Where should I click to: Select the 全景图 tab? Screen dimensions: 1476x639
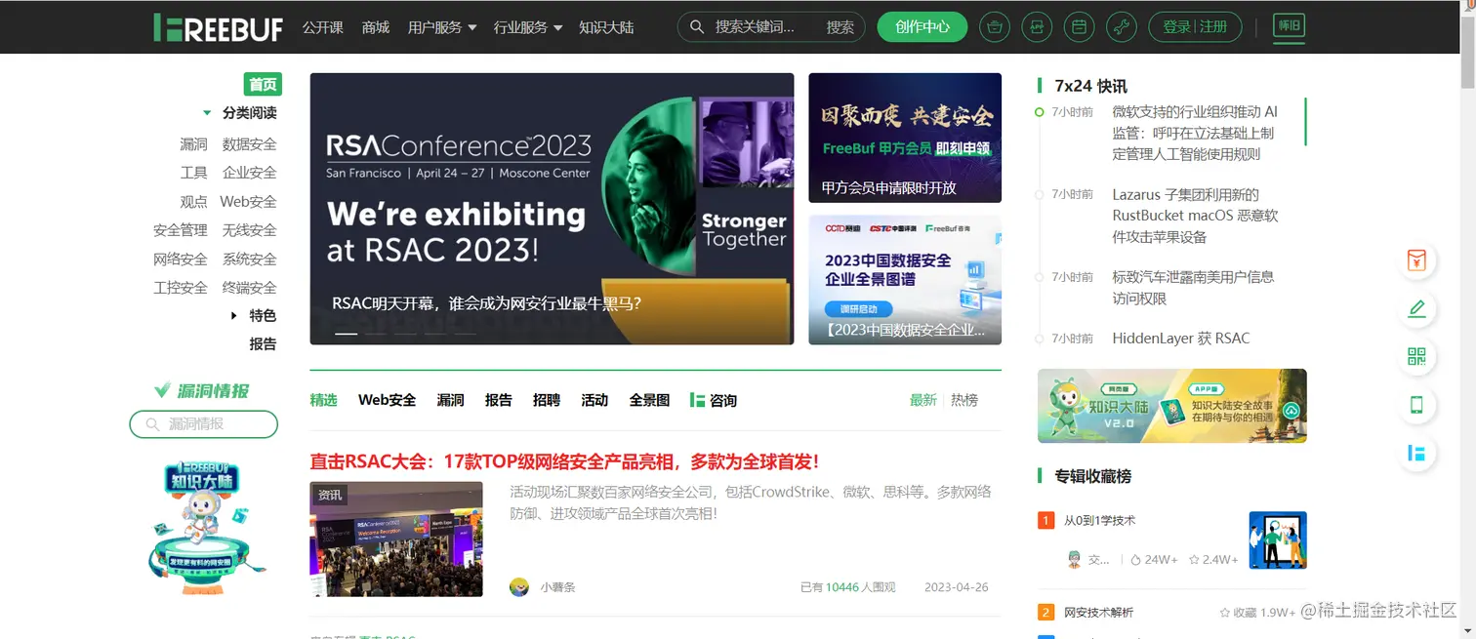(649, 400)
